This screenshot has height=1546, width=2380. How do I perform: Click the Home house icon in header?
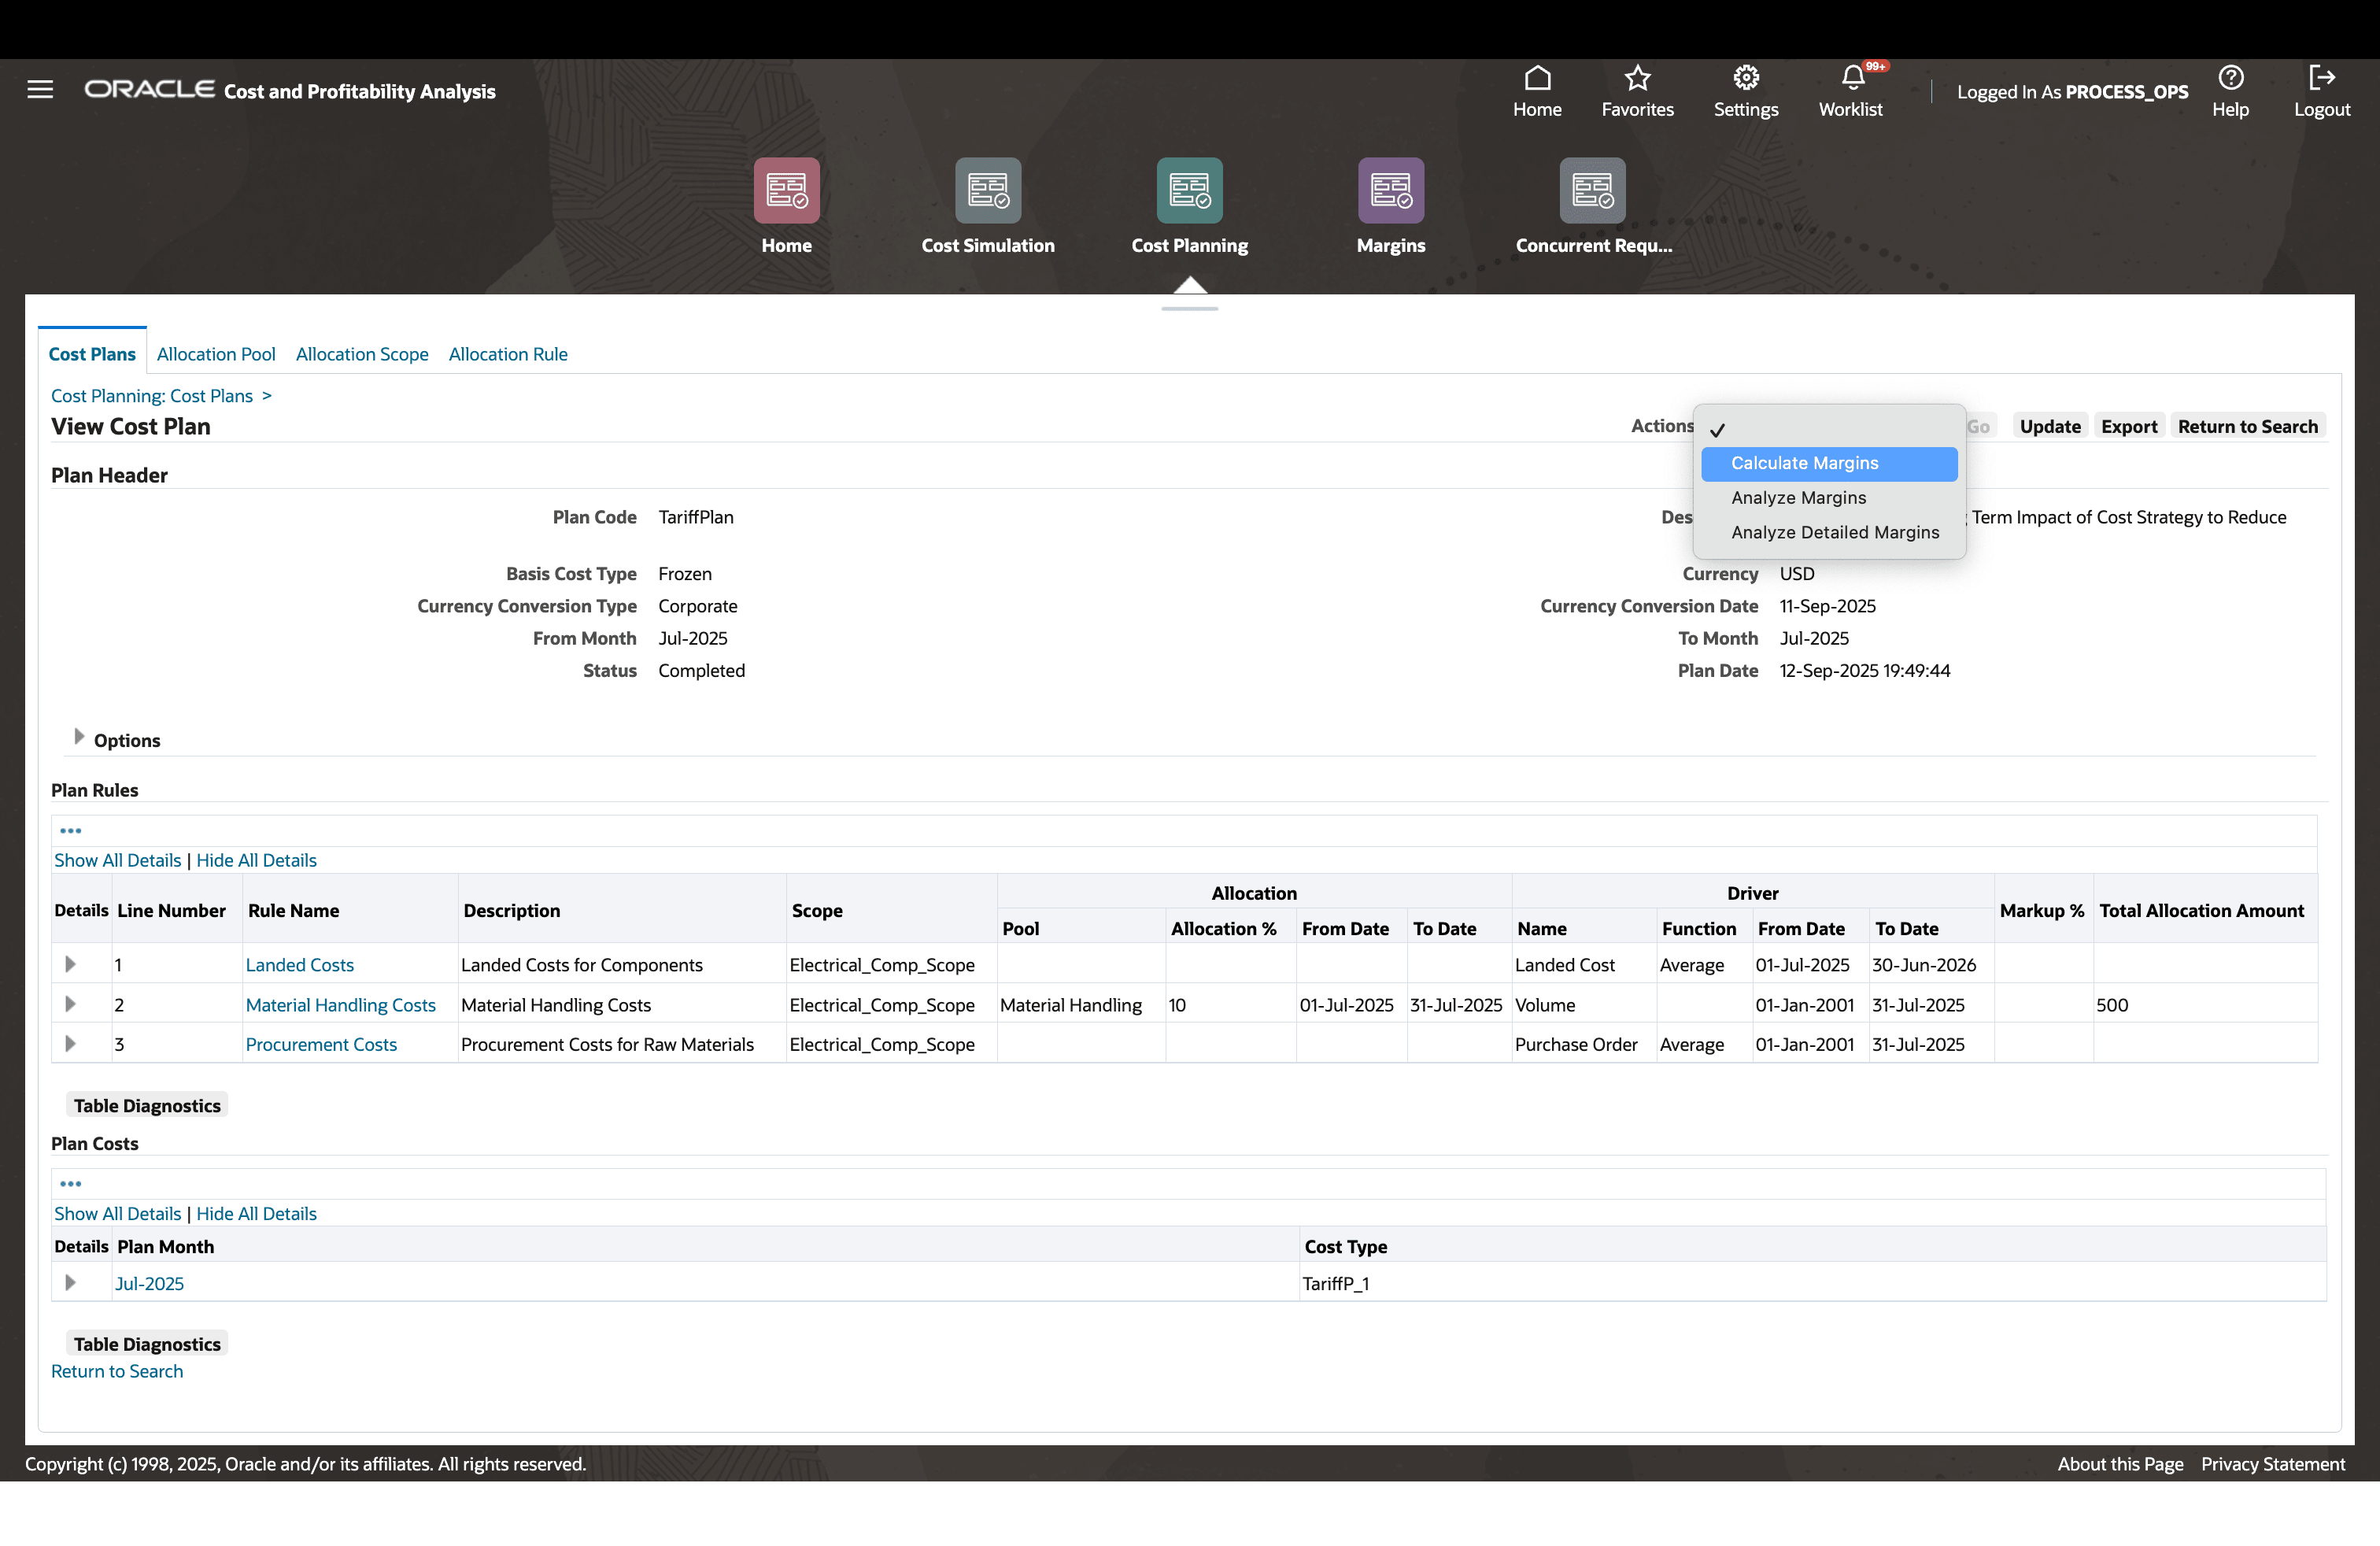[x=1537, y=78]
